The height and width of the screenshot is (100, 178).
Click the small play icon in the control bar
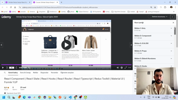pos(3,67)
